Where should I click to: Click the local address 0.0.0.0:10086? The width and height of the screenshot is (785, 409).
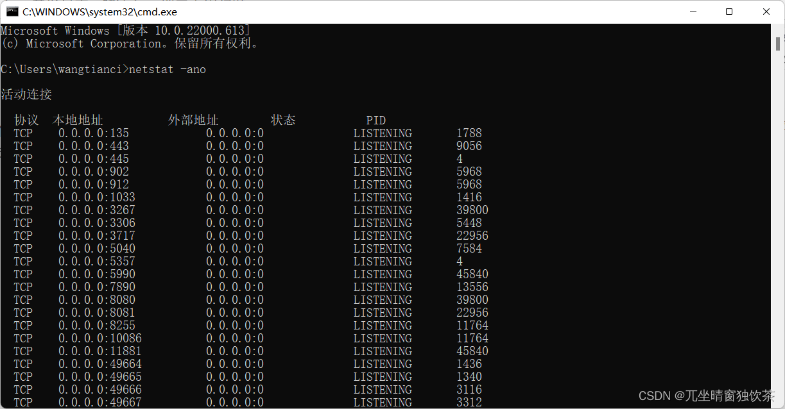click(x=100, y=338)
